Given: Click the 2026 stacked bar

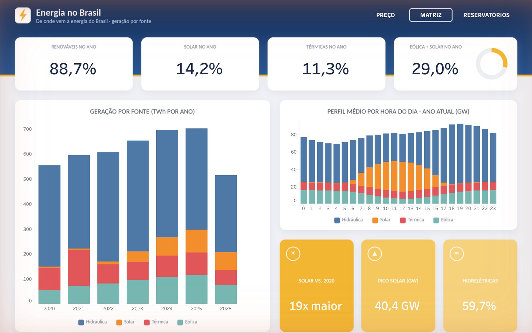Looking at the screenshot, I should pos(226,239).
